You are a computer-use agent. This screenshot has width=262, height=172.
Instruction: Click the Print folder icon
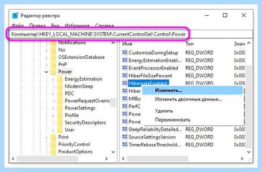(53, 137)
